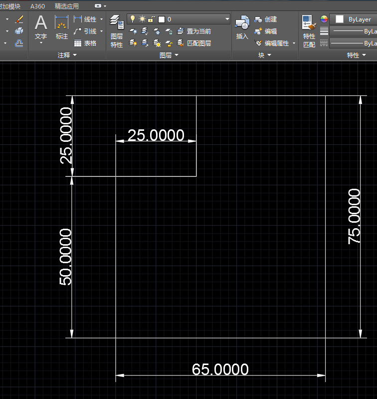The height and width of the screenshot is (399, 377).
Task: Expand the 引线 leader dropdown arrow
Action: (101, 31)
